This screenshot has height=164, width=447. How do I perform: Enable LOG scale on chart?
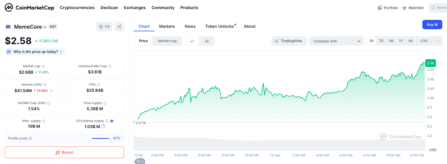tap(424, 41)
